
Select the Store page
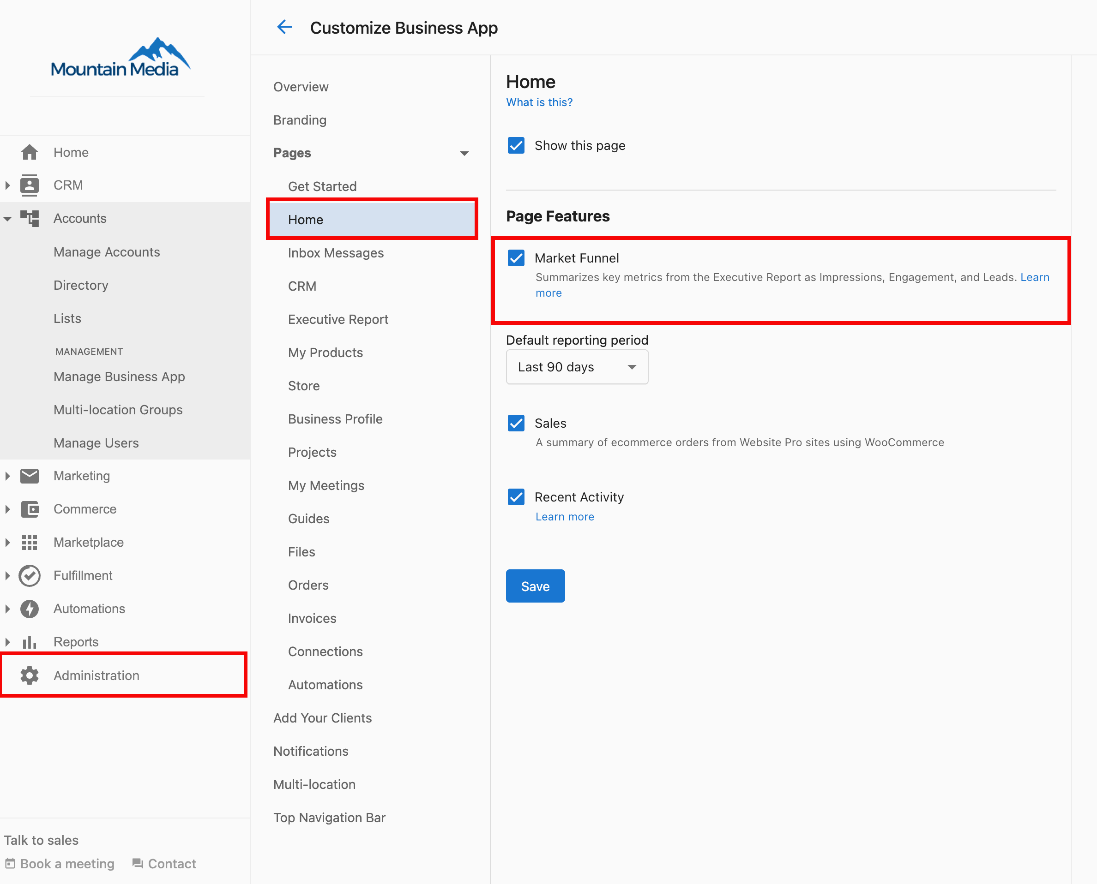click(304, 385)
